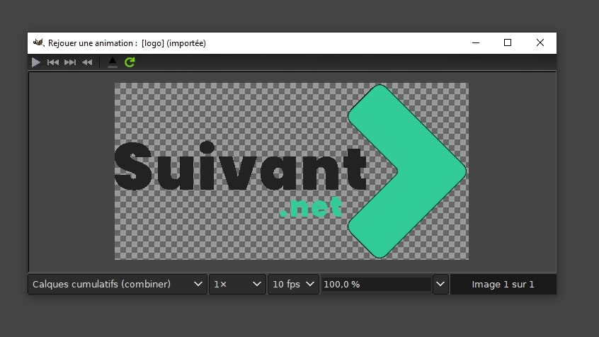Open the 1× playback speed dropdown

coord(237,285)
